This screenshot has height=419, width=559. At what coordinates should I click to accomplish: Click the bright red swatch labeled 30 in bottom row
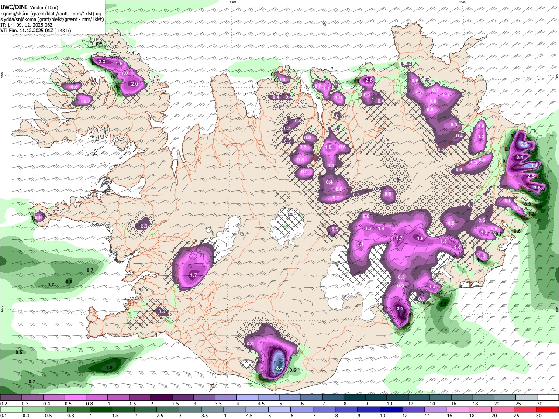(x=548, y=410)
